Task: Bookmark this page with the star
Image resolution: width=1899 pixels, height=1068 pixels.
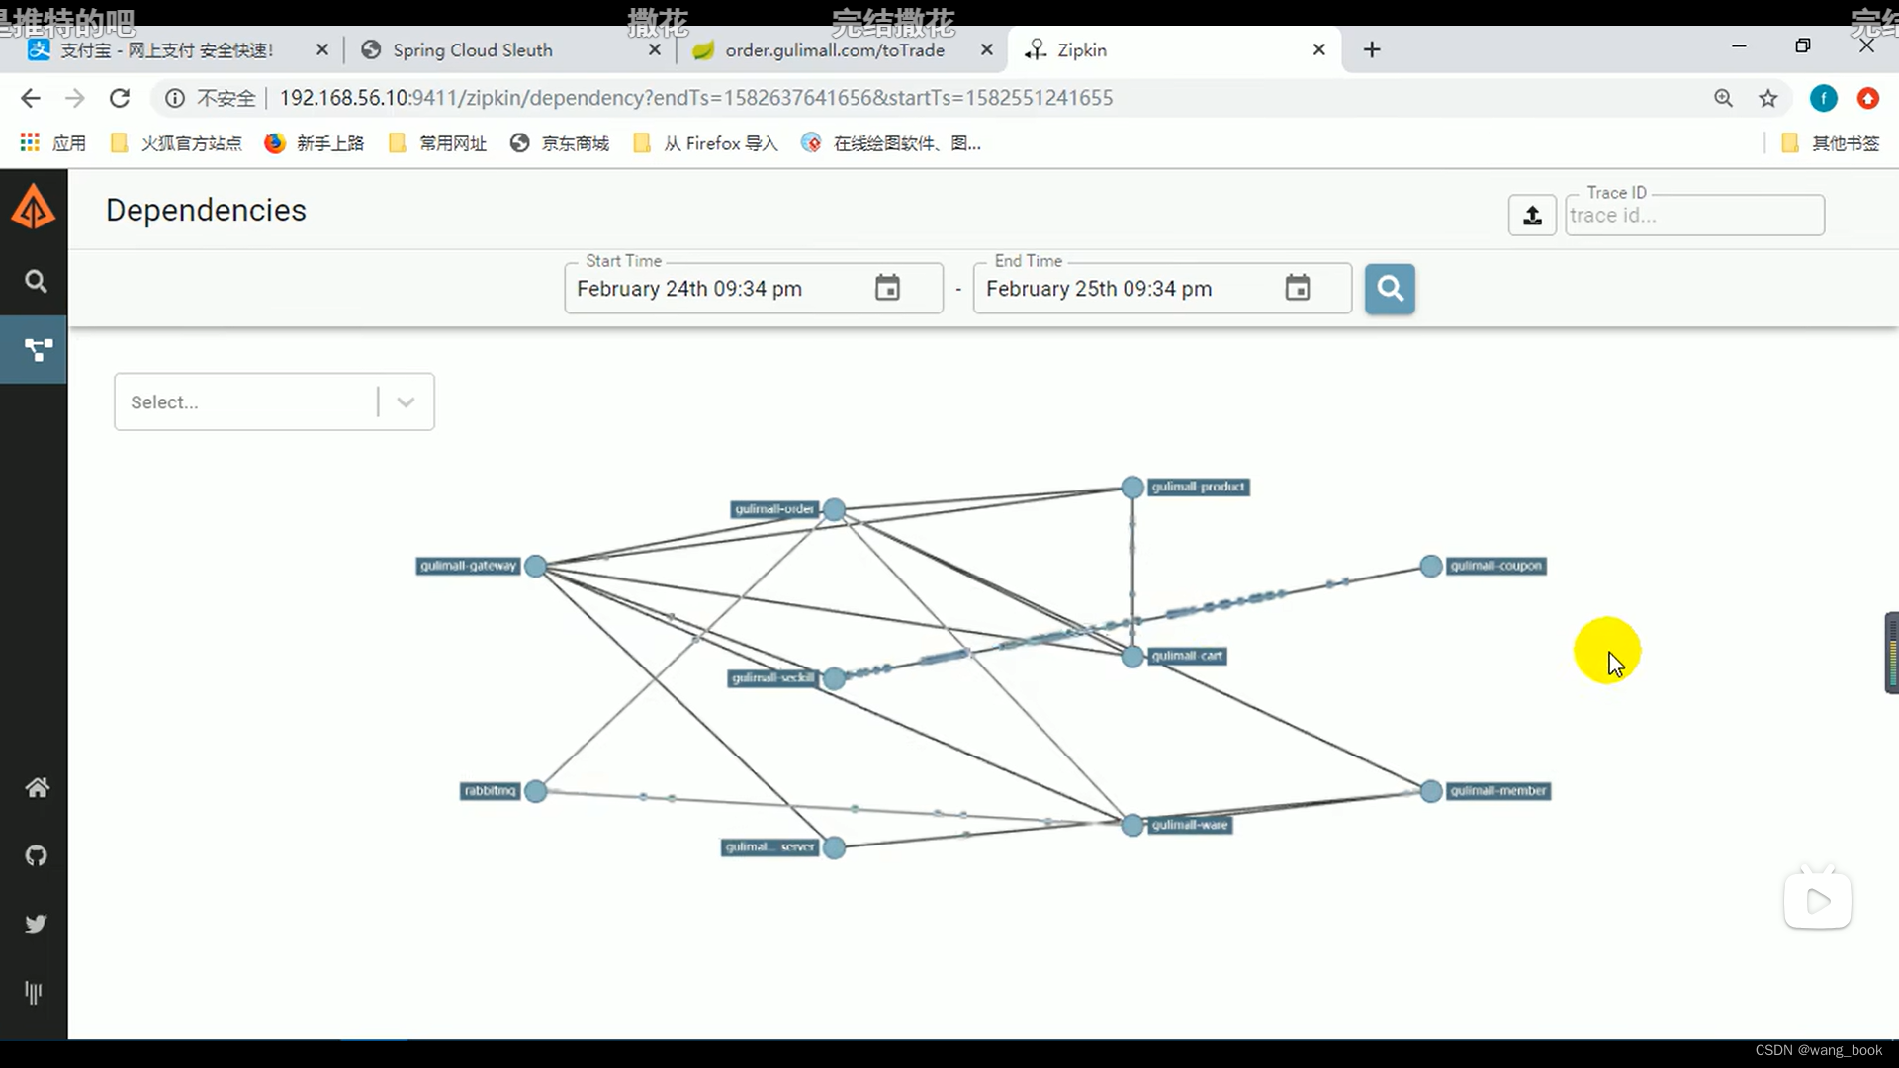Action: pyautogui.click(x=1768, y=98)
